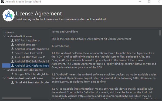Select the intel-android-extra-license entry
The image size is (162, 101).
coord(25,78)
